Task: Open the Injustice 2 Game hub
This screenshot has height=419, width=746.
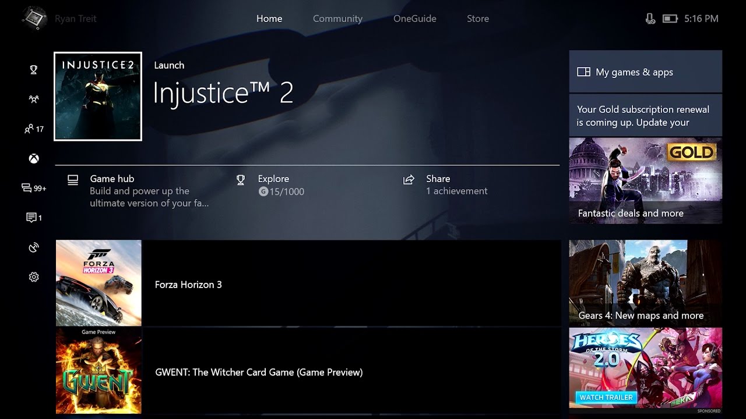Action: pyautogui.click(x=140, y=190)
